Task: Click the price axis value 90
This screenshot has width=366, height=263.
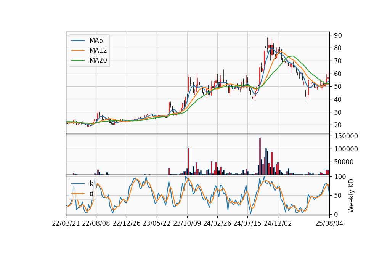Action: click(338, 35)
